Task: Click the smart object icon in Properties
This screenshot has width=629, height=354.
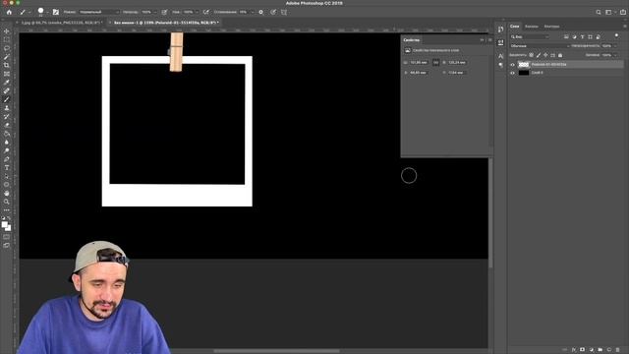Action: coord(408,50)
